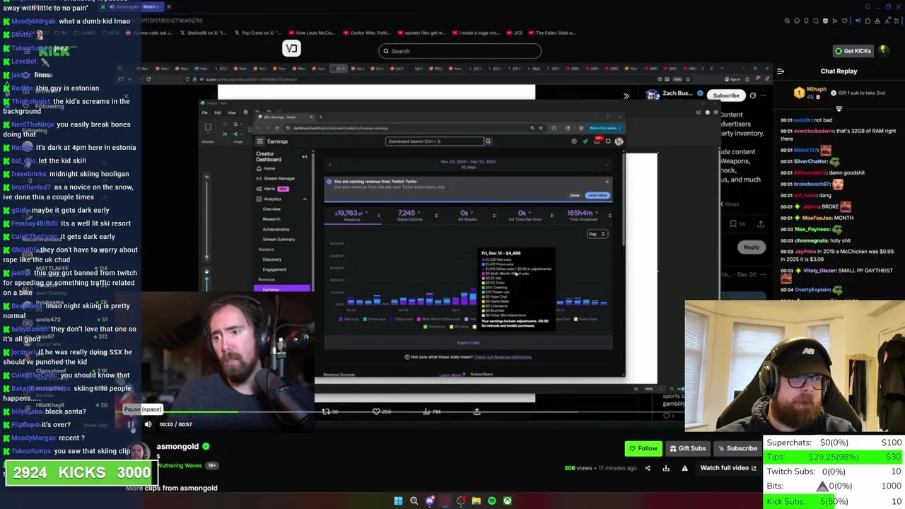Open Engagement in the dashboard sidebar
The image size is (905, 509).
[274, 269]
